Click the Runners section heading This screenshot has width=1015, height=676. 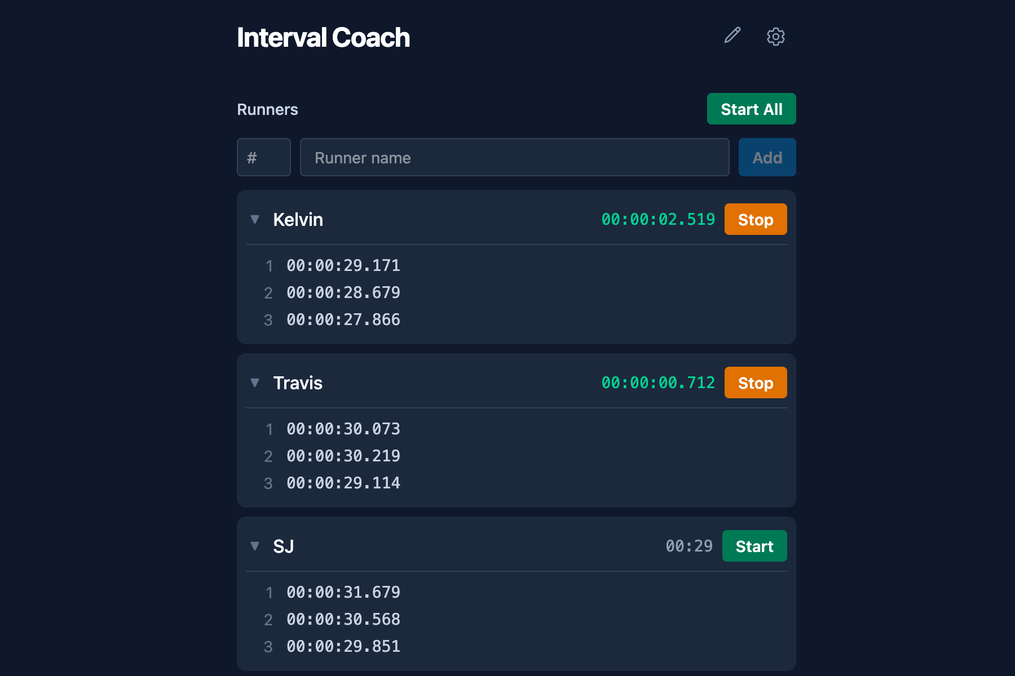pyautogui.click(x=267, y=109)
